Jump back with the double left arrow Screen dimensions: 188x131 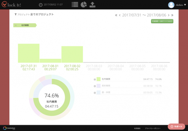point(116,15)
